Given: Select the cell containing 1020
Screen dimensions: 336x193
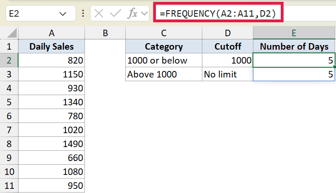Looking at the screenshot, I should click(52, 130).
